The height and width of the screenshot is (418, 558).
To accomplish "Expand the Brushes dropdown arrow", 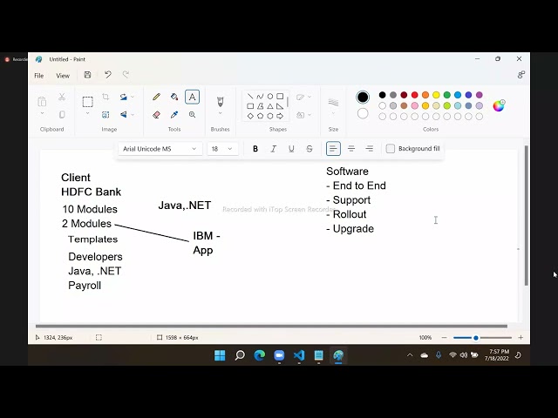I will 220,113.
